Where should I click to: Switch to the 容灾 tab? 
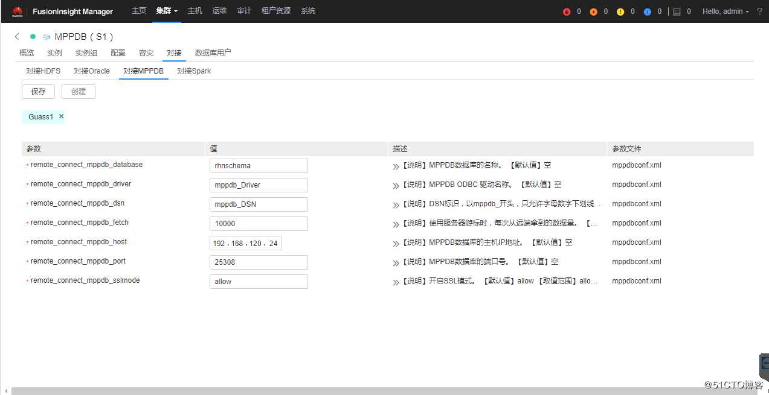tap(146, 53)
